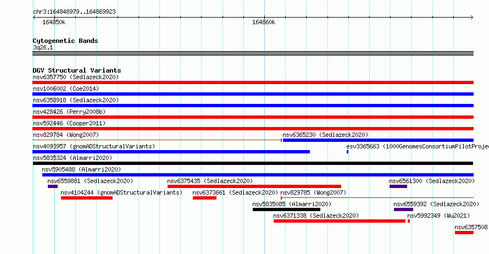489x254 pixels.
Task: Select the Cytogenetic Bands track heading
Action: 65,41
